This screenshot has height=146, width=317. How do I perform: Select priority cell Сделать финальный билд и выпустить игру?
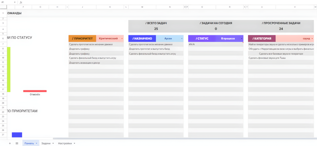coord(96,58)
